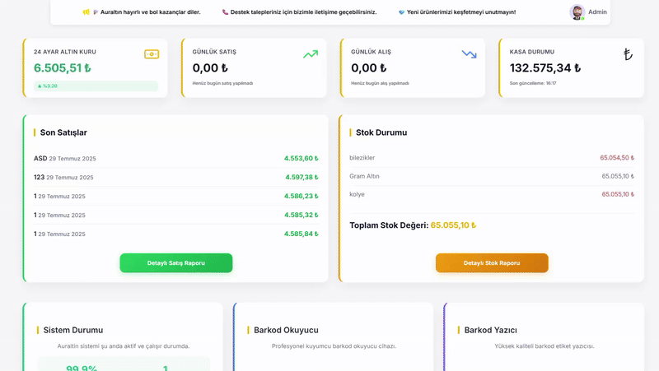Click the bilezikler value 65.054,50 ₺

(x=617, y=158)
